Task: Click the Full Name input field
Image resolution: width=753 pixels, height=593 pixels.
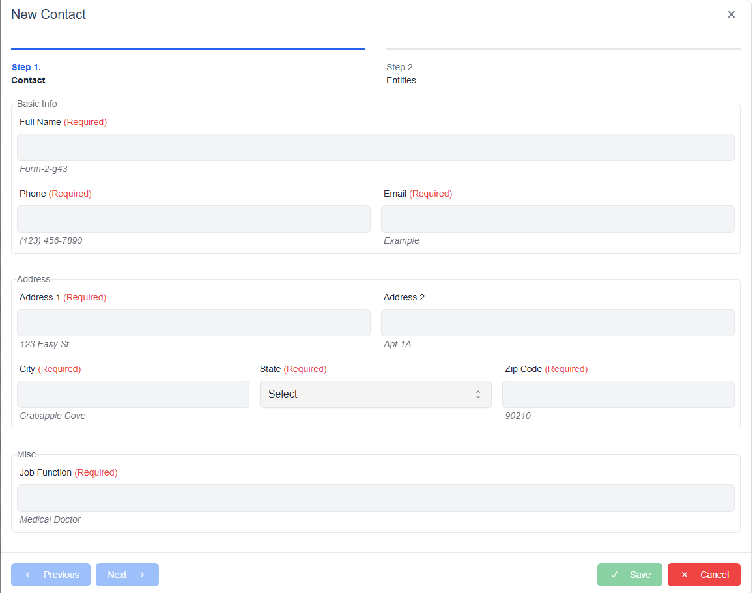Action: (x=376, y=147)
